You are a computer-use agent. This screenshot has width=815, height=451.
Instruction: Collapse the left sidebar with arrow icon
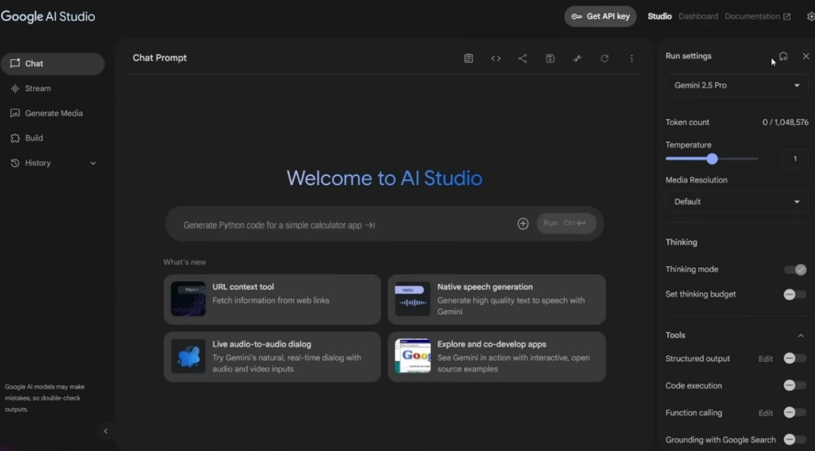106,431
